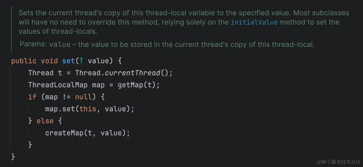Click the initialValue link in the documentation

[x=254, y=22]
